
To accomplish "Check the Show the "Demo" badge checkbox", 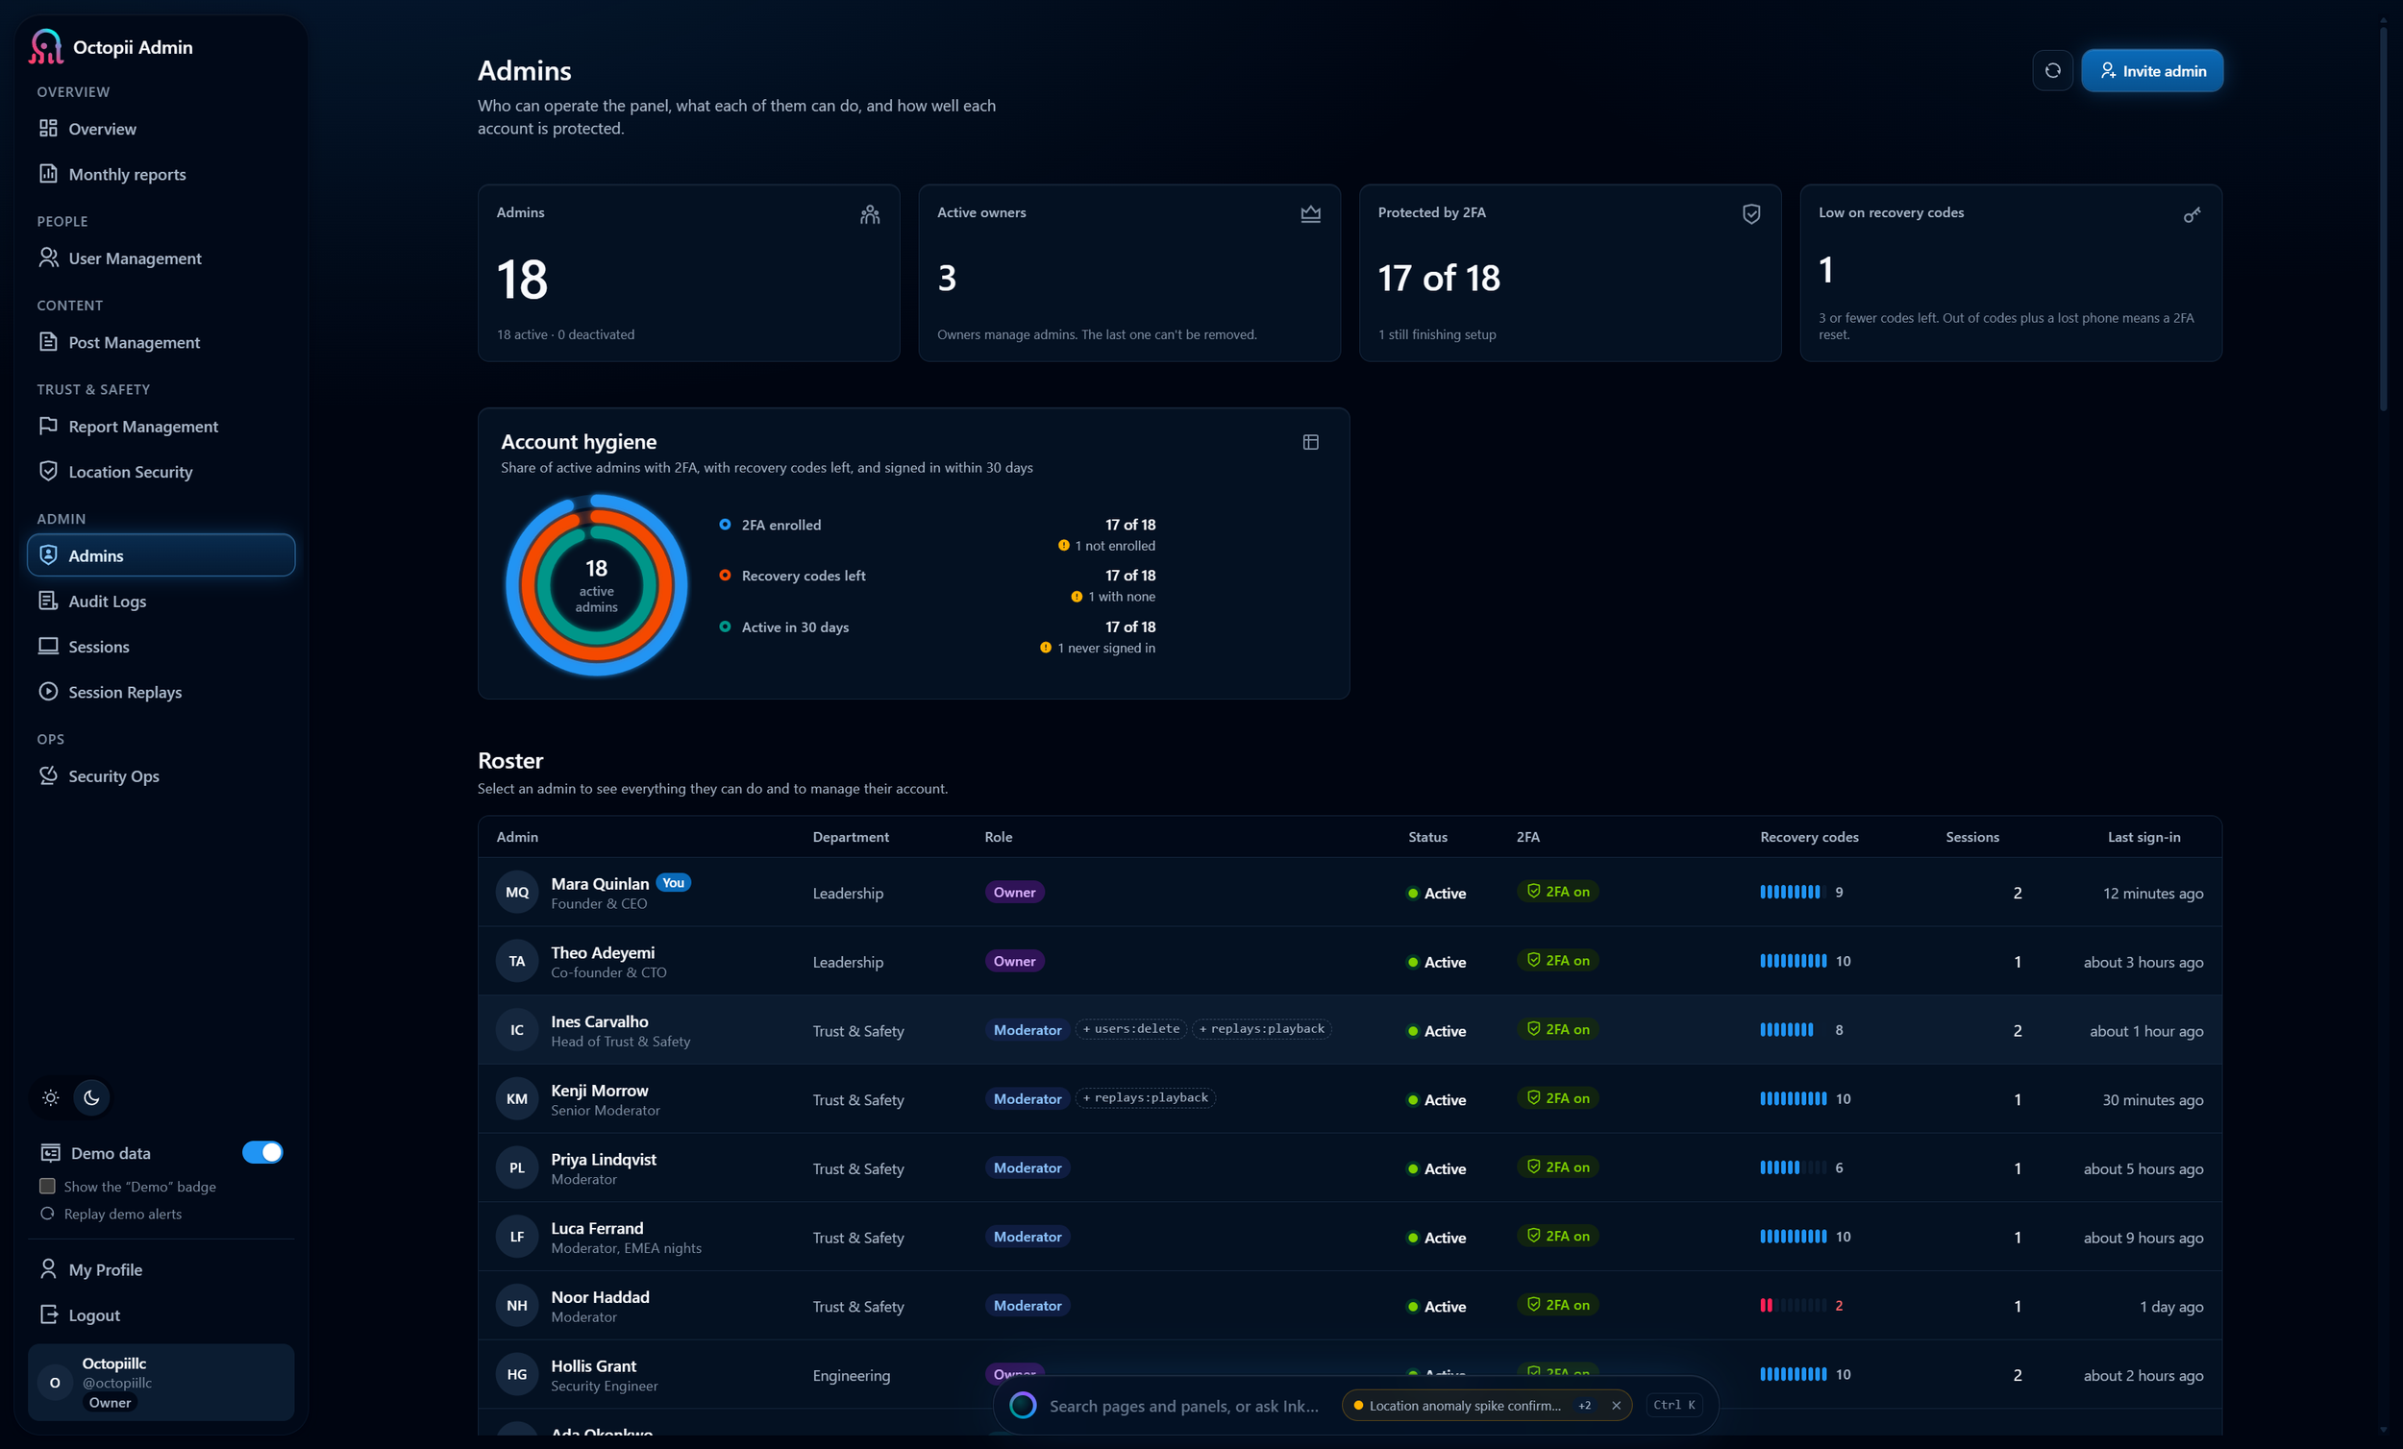I will tap(47, 1186).
